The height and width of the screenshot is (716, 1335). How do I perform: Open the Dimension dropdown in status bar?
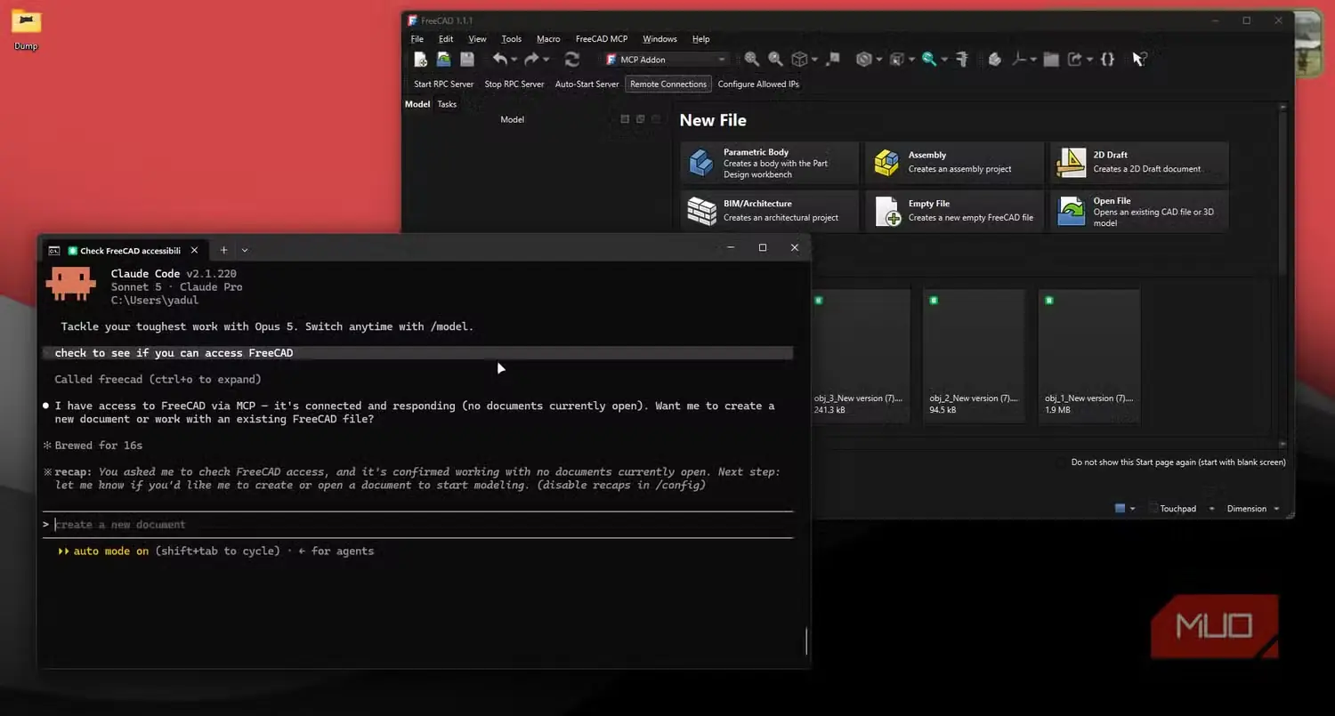1252,509
